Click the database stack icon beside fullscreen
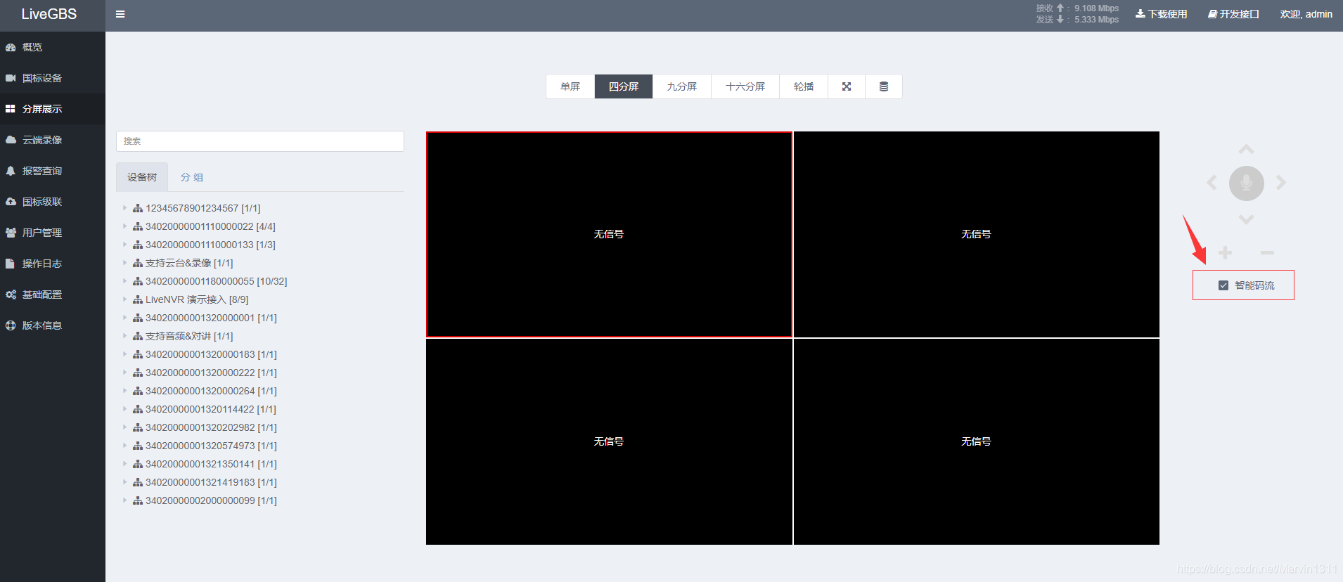1343x582 pixels. 884,86
